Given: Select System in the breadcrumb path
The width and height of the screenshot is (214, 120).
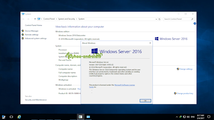Looking at the screenshot, I should [81, 19].
